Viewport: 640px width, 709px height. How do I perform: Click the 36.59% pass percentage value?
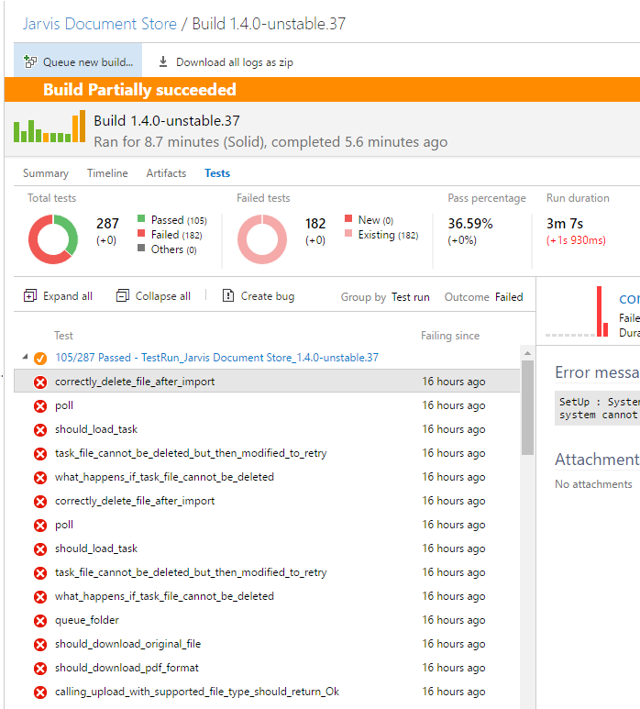(470, 224)
